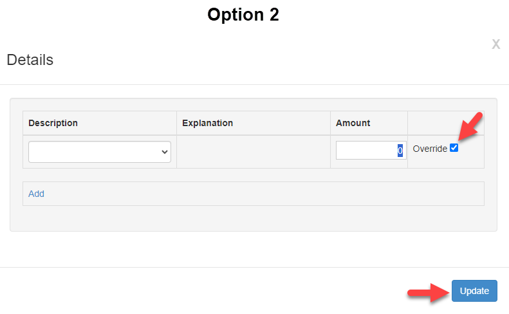Click the Add link
509x314 pixels.
point(37,194)
